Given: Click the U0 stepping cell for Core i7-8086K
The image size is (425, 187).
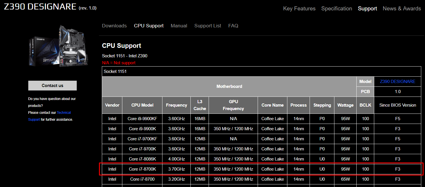Looking at the screenshot, I should [322, 159].
